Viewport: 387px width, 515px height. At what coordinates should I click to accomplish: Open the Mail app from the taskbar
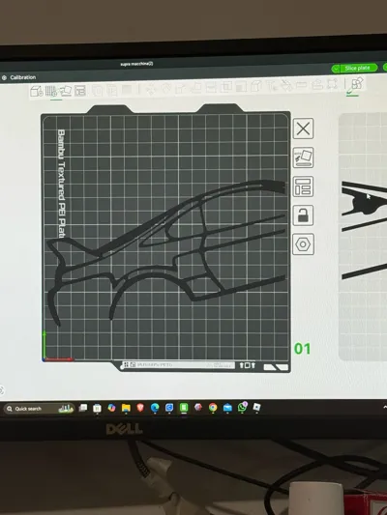pyautogui.click(x=227, y=408)
